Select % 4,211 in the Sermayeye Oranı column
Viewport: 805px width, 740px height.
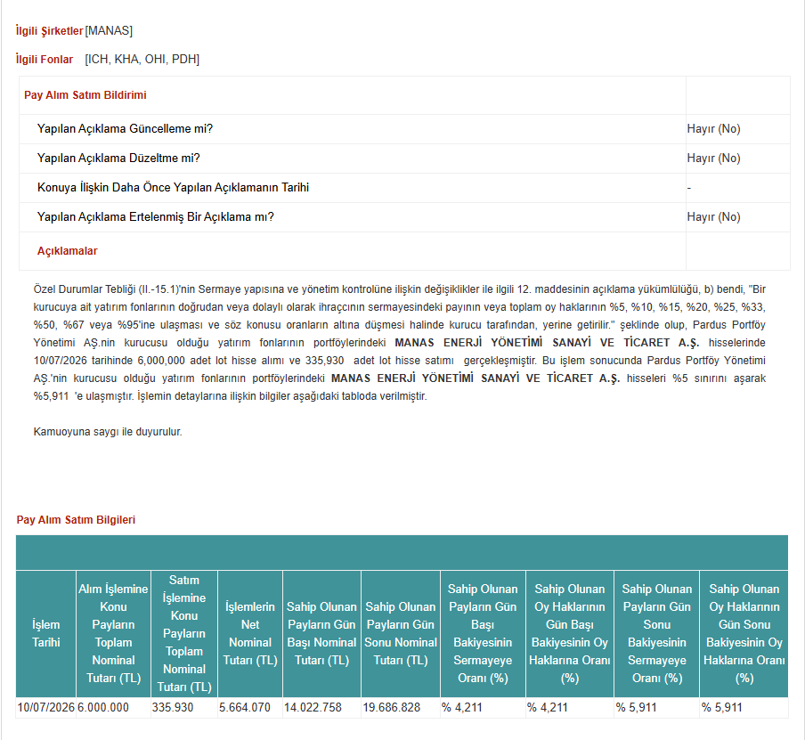(x=484, y=708)
